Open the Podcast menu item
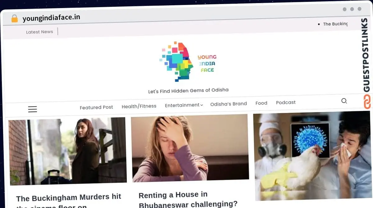Viewport: 373px width, 208px height. 286,102
